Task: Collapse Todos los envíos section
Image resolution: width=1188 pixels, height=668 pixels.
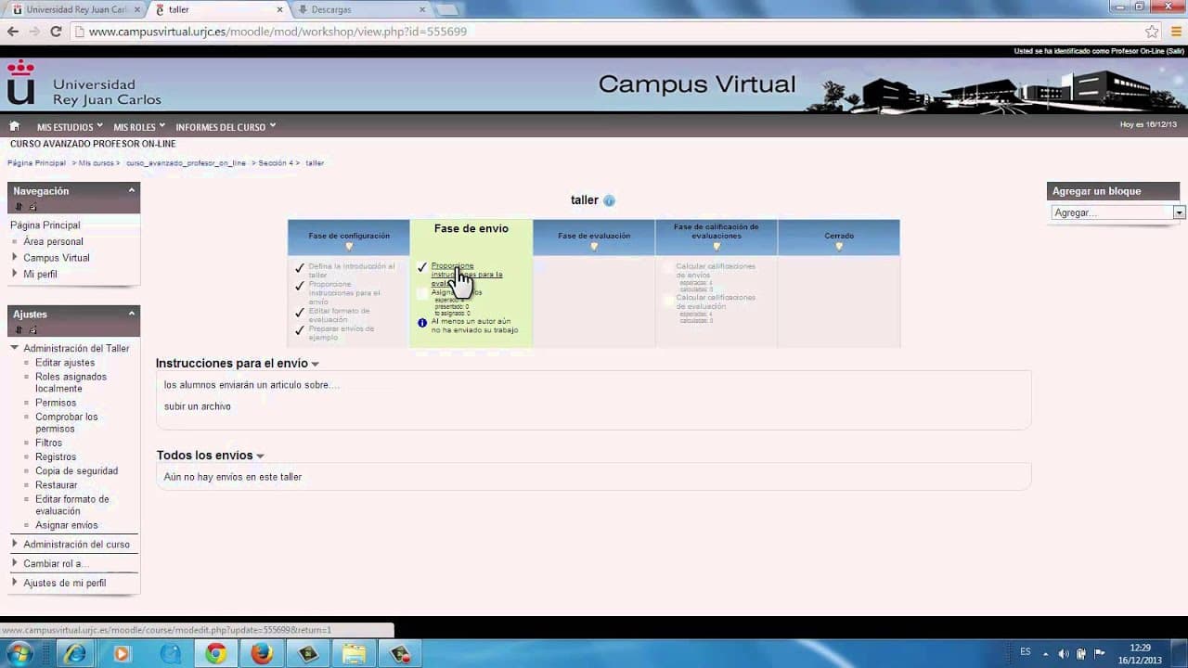Action: pos(260,456)
